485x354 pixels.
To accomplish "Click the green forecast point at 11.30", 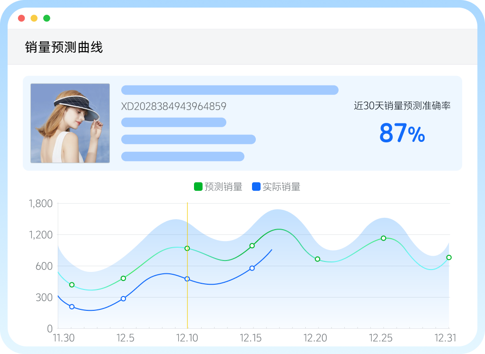I will (x=72, y=285).
